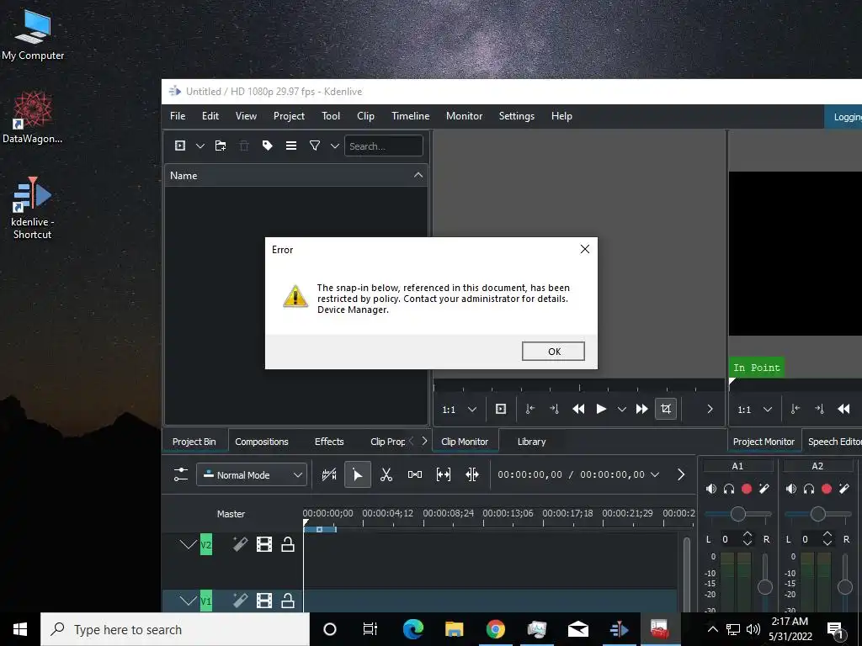Click the filter funnel icon
Viewport: 862px width, 646px height.
click(x=315, y=146)
